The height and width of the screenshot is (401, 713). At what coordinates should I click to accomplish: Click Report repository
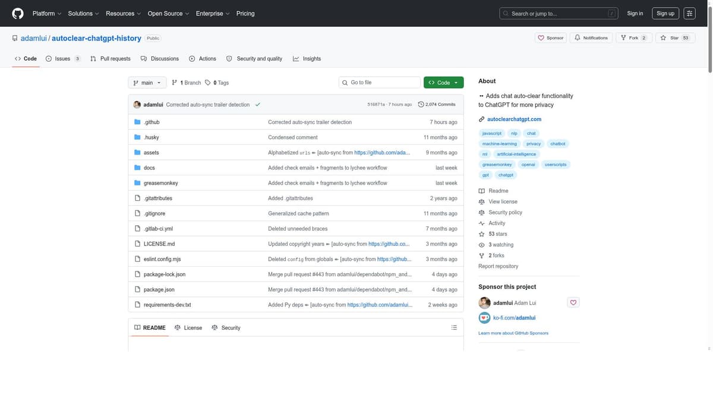[499, 266]
